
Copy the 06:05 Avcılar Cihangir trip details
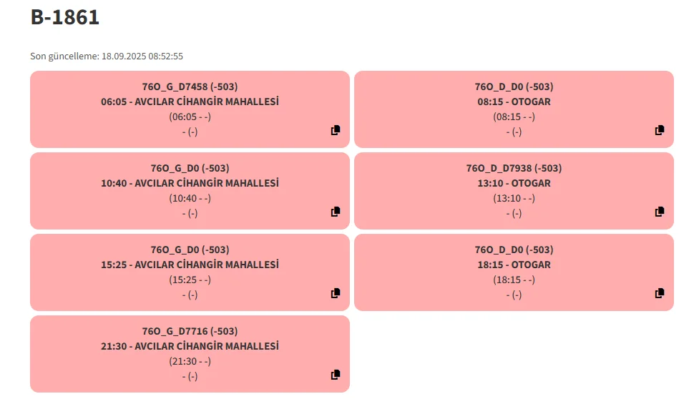tap(336, 130)
